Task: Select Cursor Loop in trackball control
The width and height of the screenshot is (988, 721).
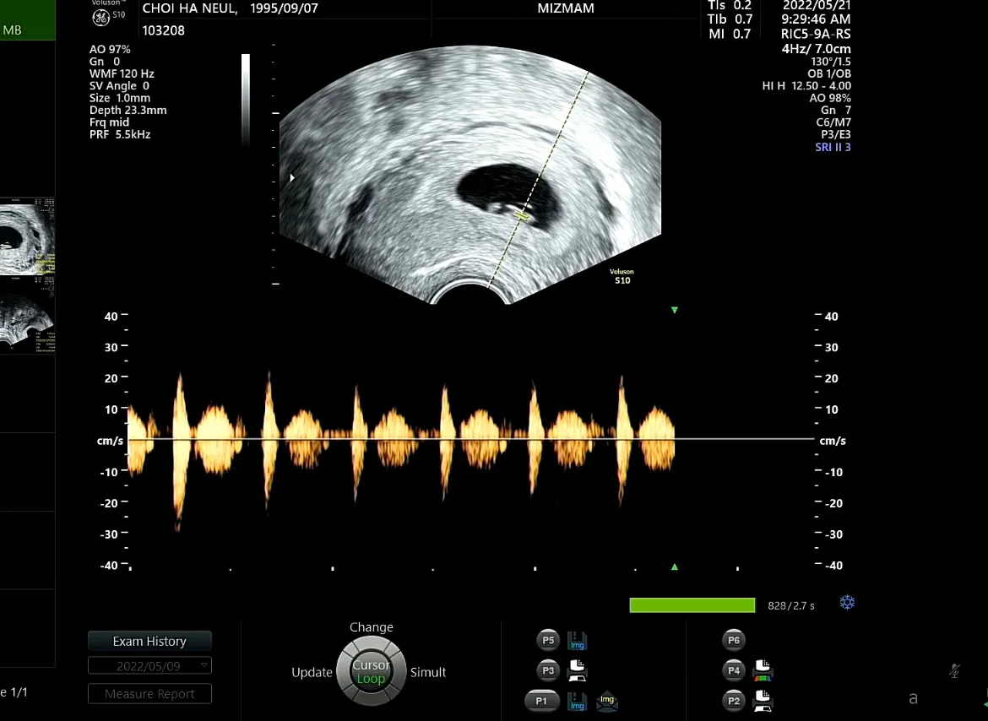Action: pyautogui.click(x=371, y=672)
